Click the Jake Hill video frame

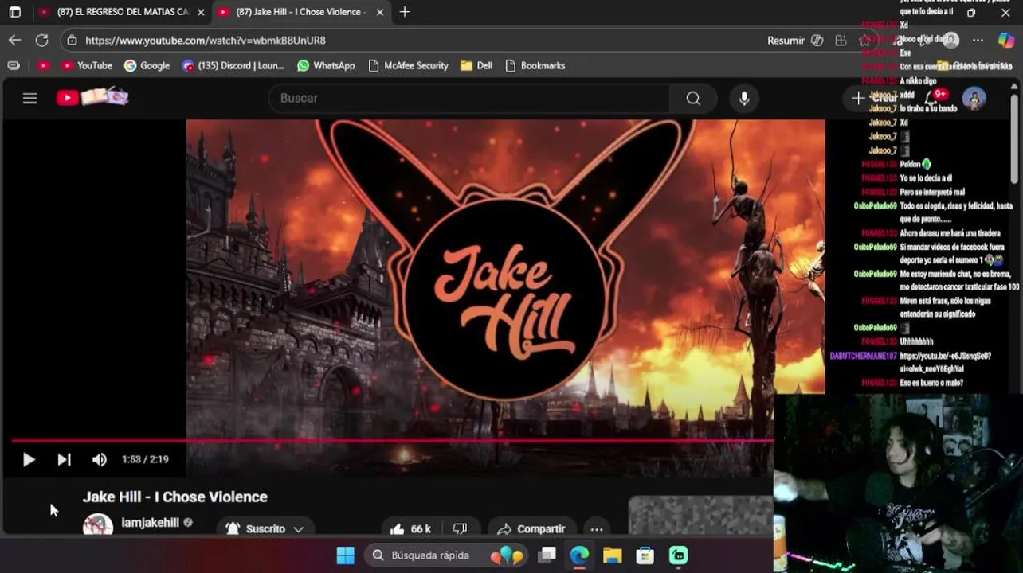(x=505, y=279)
